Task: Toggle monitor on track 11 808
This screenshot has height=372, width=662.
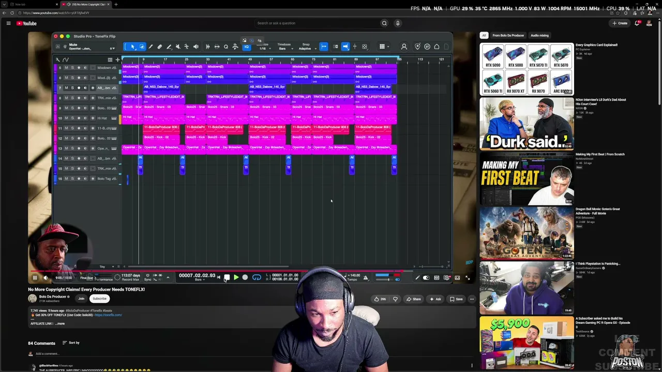Action: pos(85,128)
